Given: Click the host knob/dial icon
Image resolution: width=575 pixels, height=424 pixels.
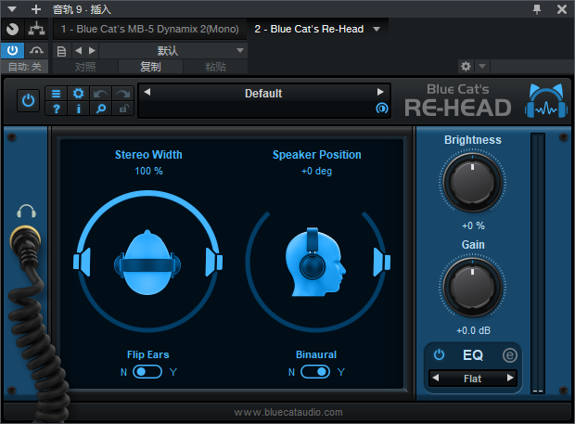Looking at the screenshot, I should tap(12, 29).
